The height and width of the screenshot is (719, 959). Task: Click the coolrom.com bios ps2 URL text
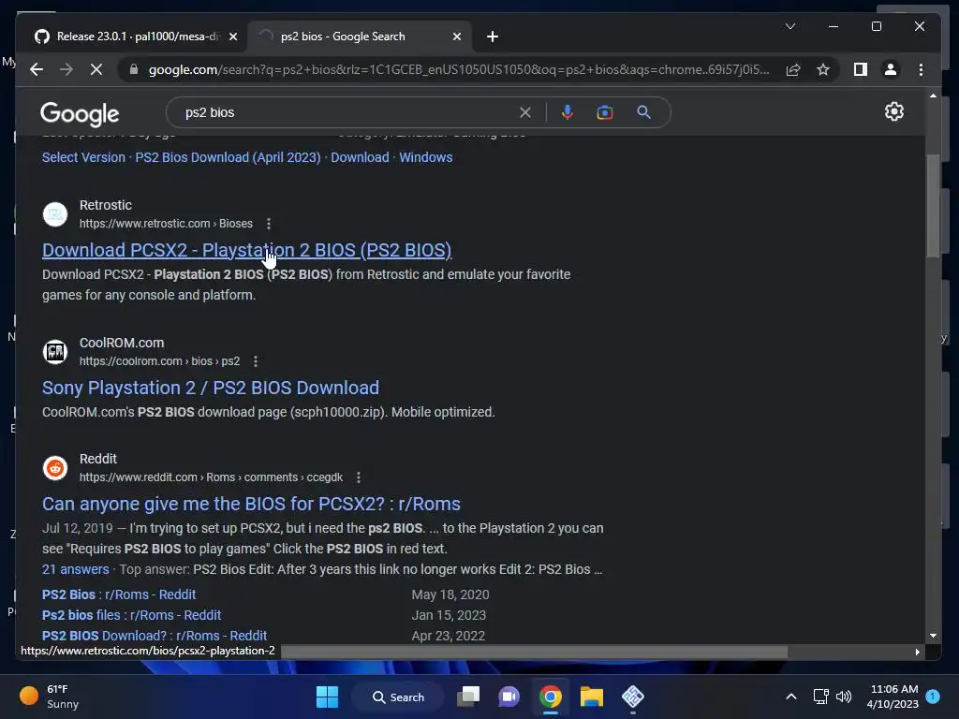click(x=159, y=361)
